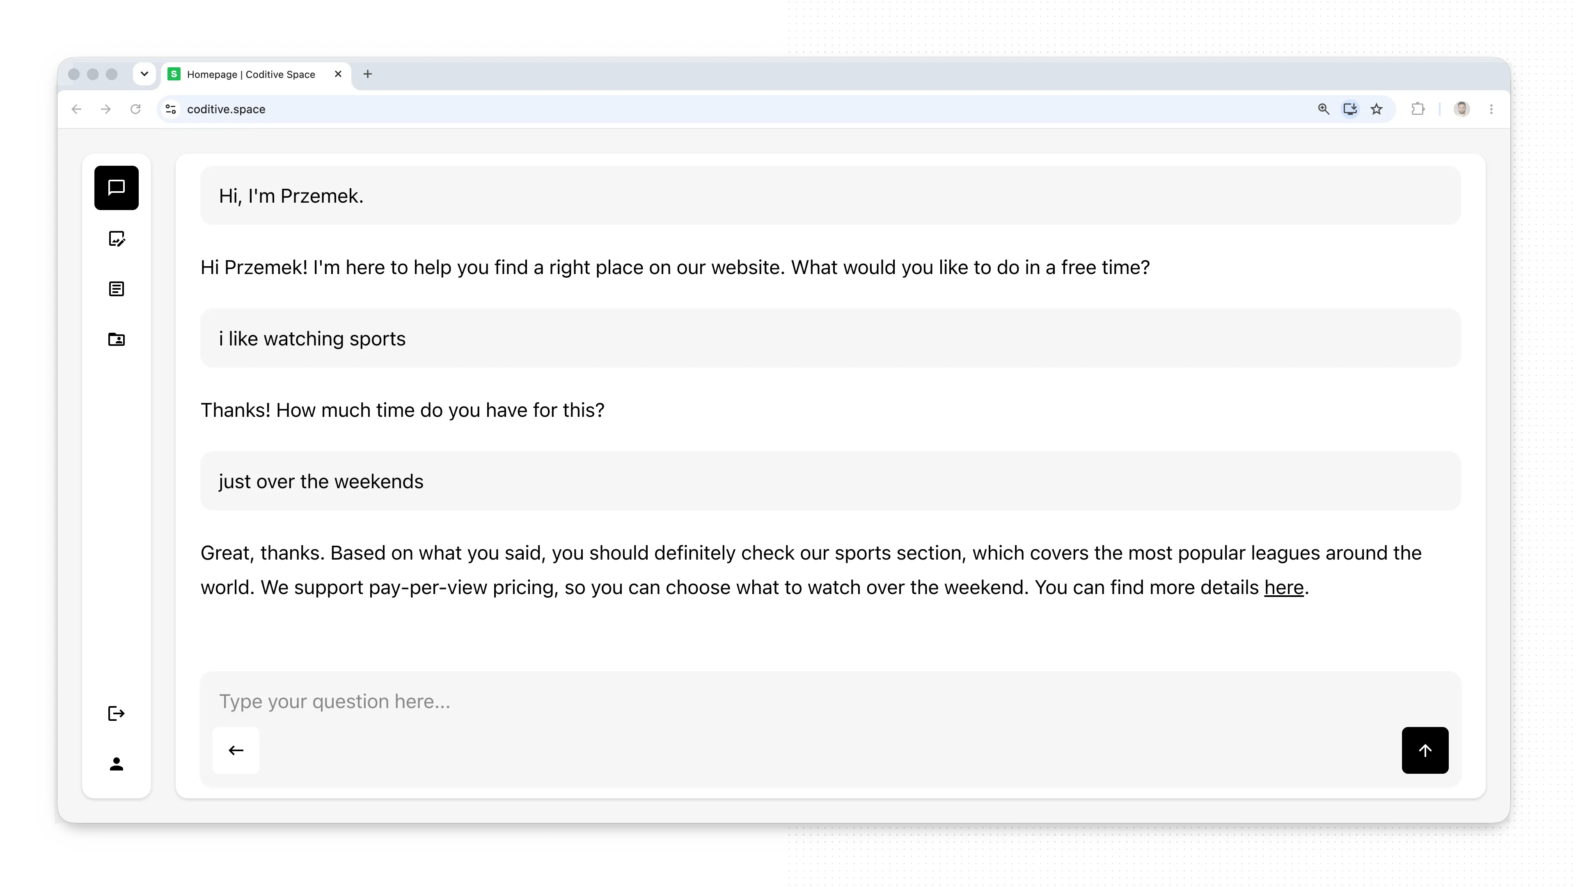
Task: Close the 'Homepage | Coditive Space' tab
Action: coord(338,74)
